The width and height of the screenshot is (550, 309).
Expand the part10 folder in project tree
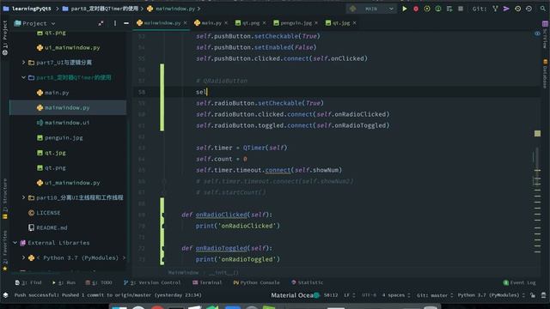coord(23,197)
